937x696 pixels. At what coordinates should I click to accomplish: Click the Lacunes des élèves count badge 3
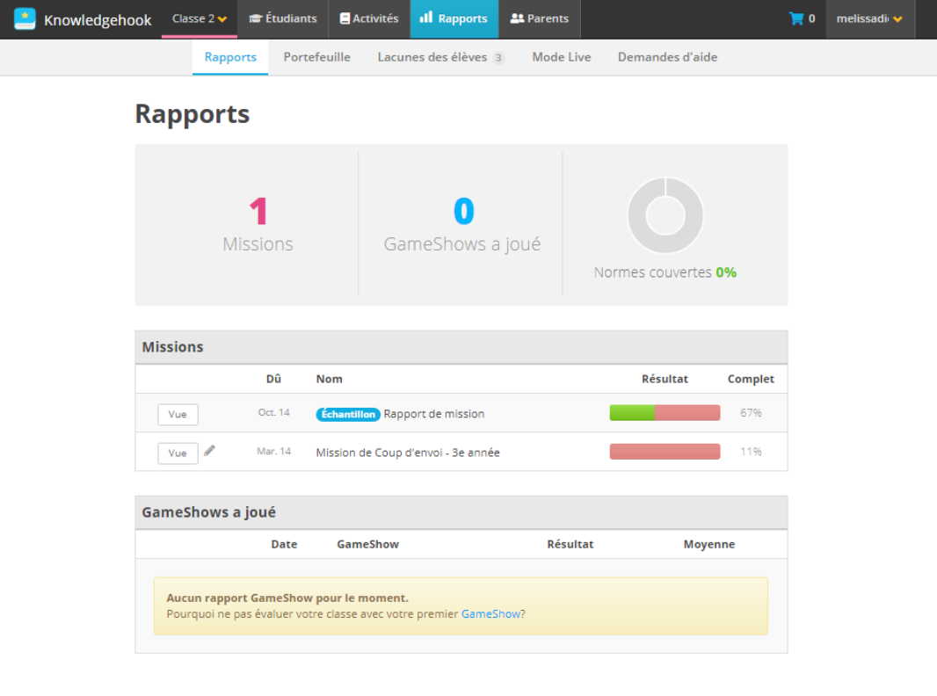[498, 58]
